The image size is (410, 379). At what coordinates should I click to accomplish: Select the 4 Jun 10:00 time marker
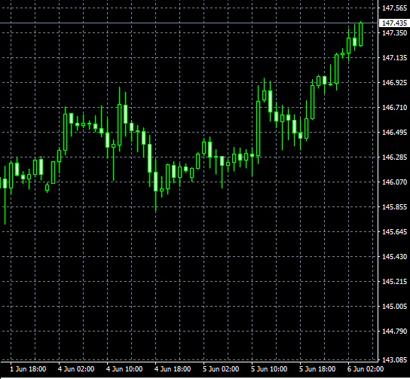pos(124,369)
